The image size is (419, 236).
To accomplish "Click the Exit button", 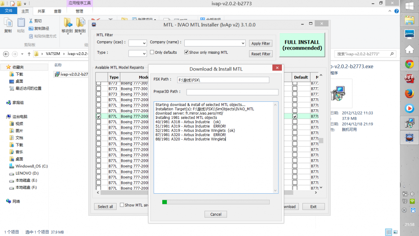I will coord(313,207).
